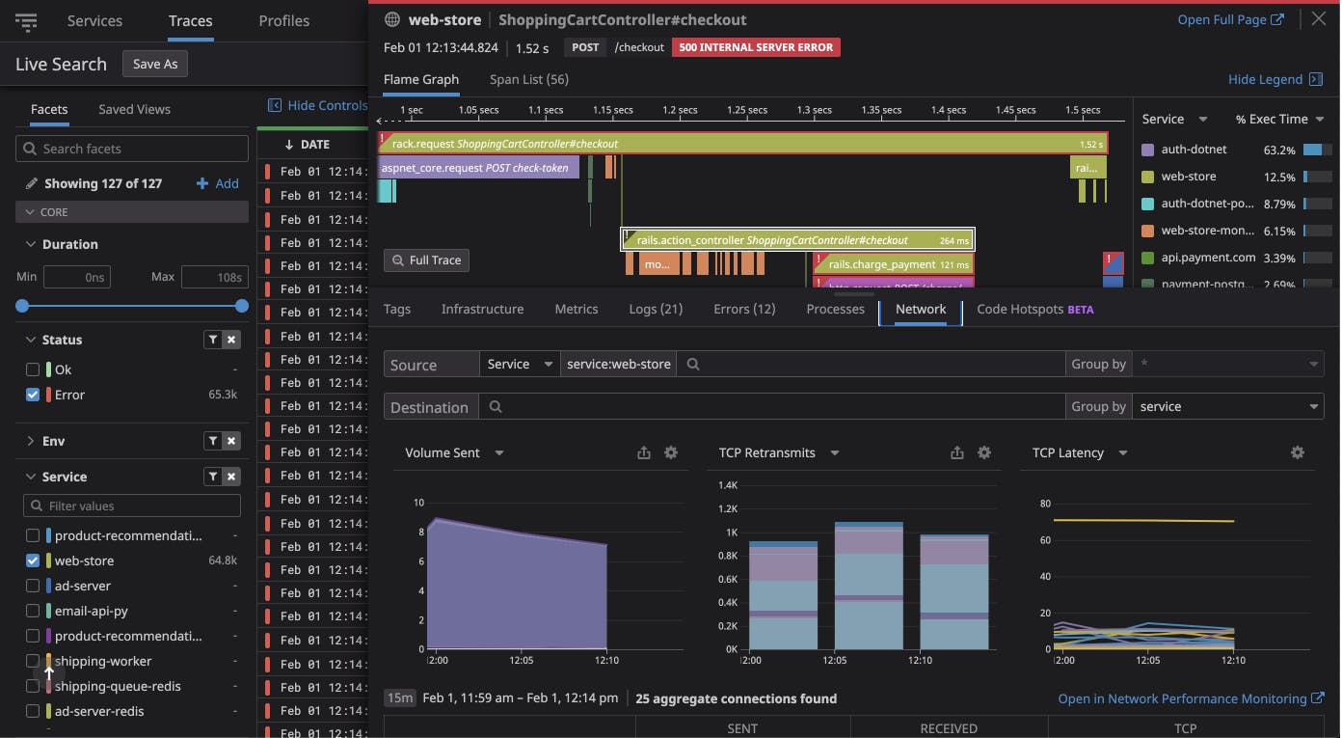Screen dimensions: 1342x738
Task: Click the Save As button
Action: click(x=154, y=64)
